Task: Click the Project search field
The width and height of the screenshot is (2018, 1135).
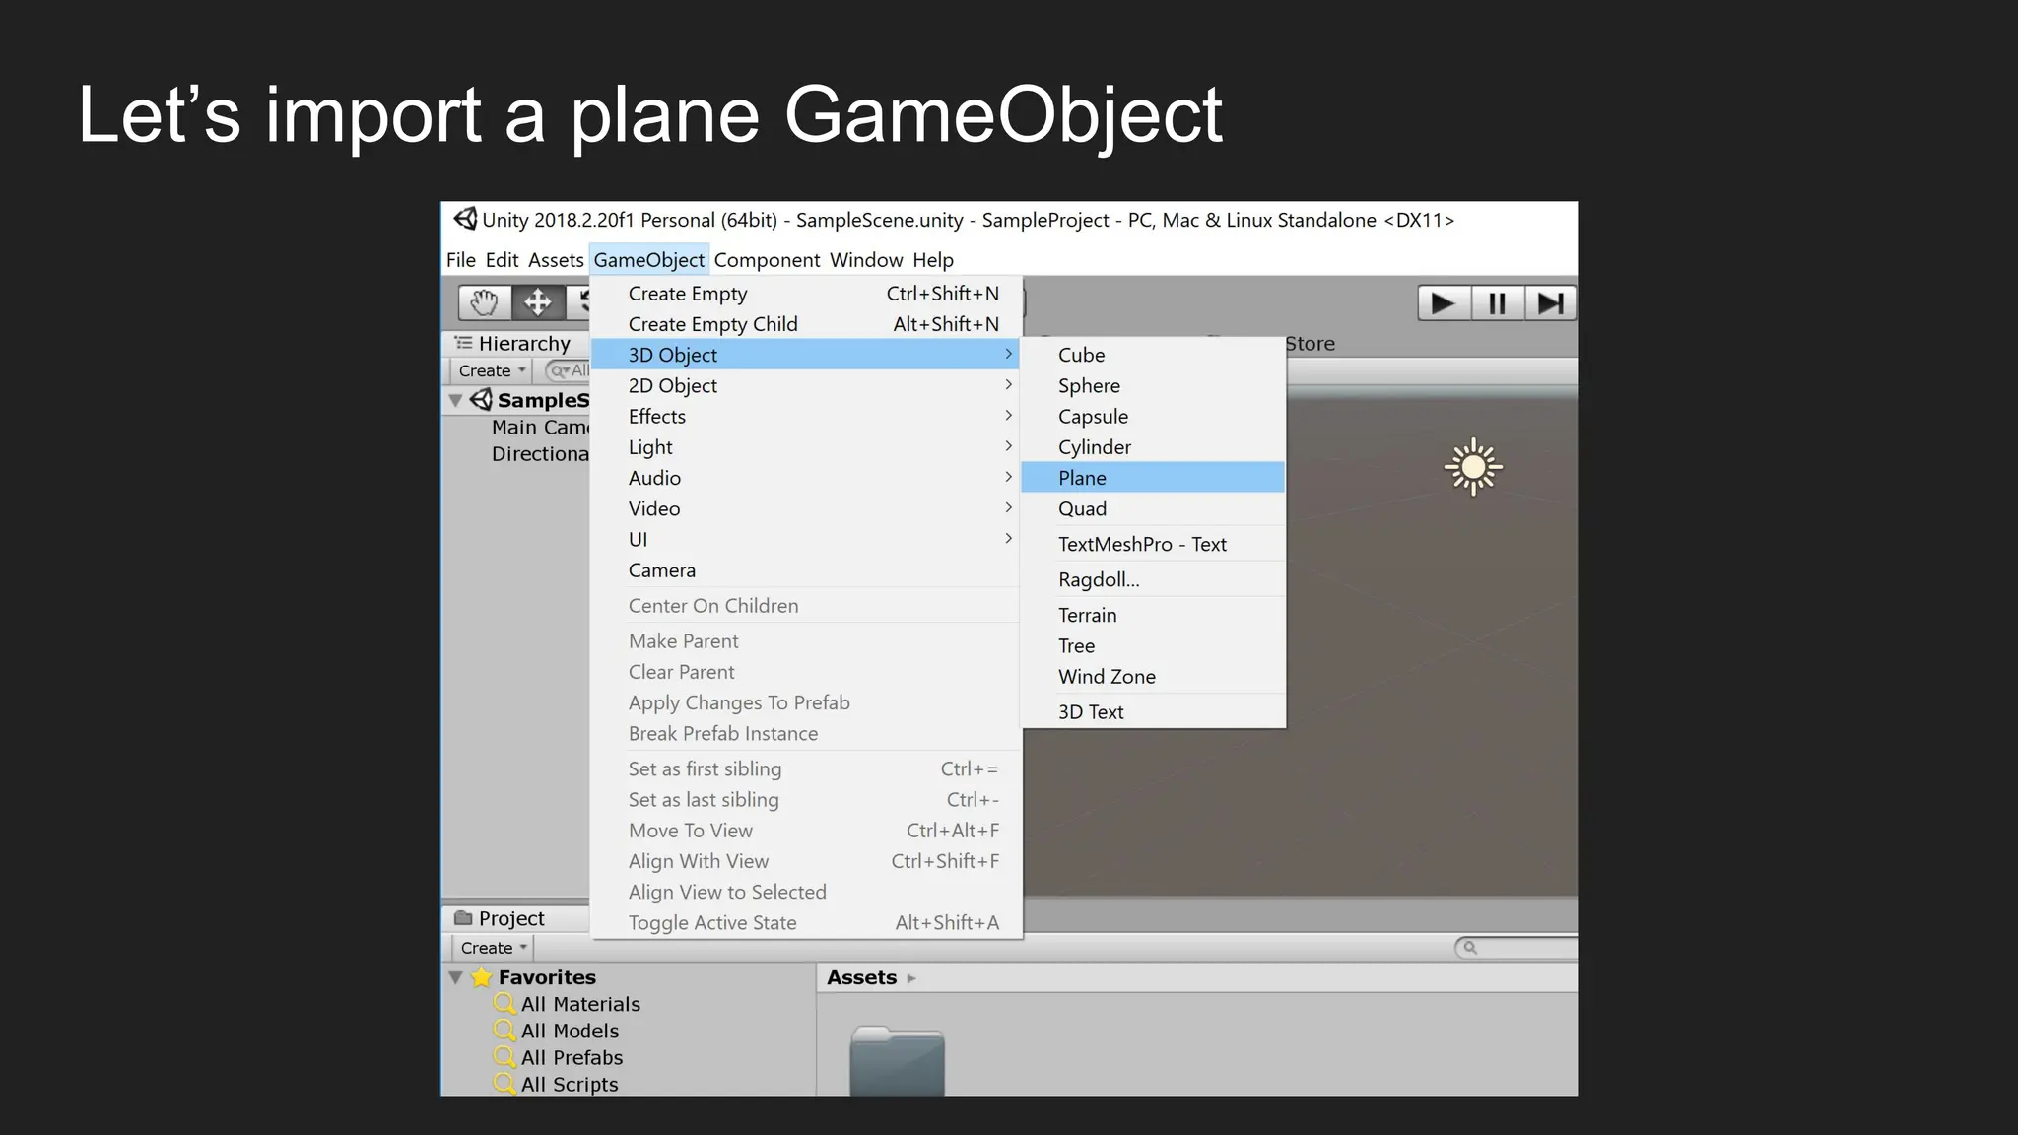Action: pyautogui.click(x=1516, y=948)
